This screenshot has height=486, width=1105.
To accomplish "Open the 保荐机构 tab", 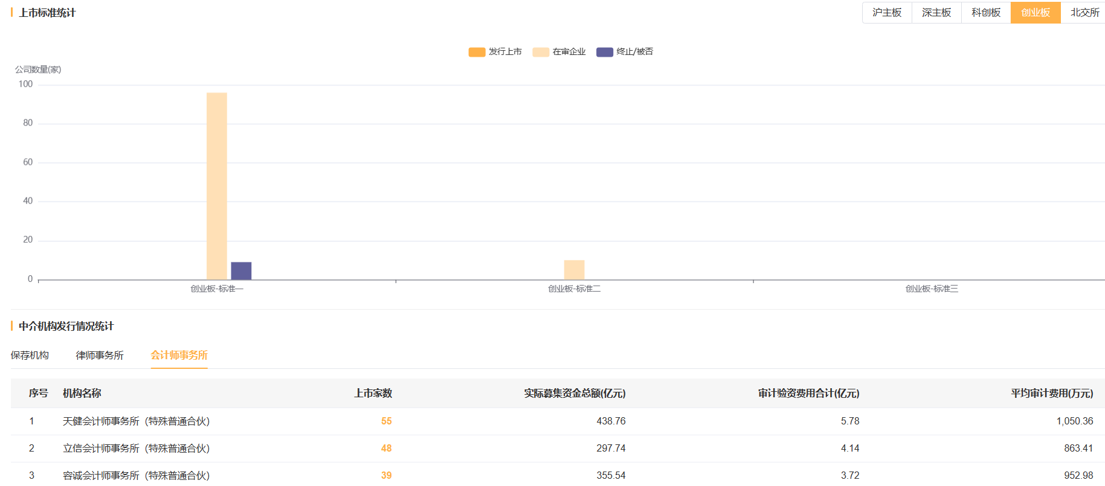I will point(30,355).
